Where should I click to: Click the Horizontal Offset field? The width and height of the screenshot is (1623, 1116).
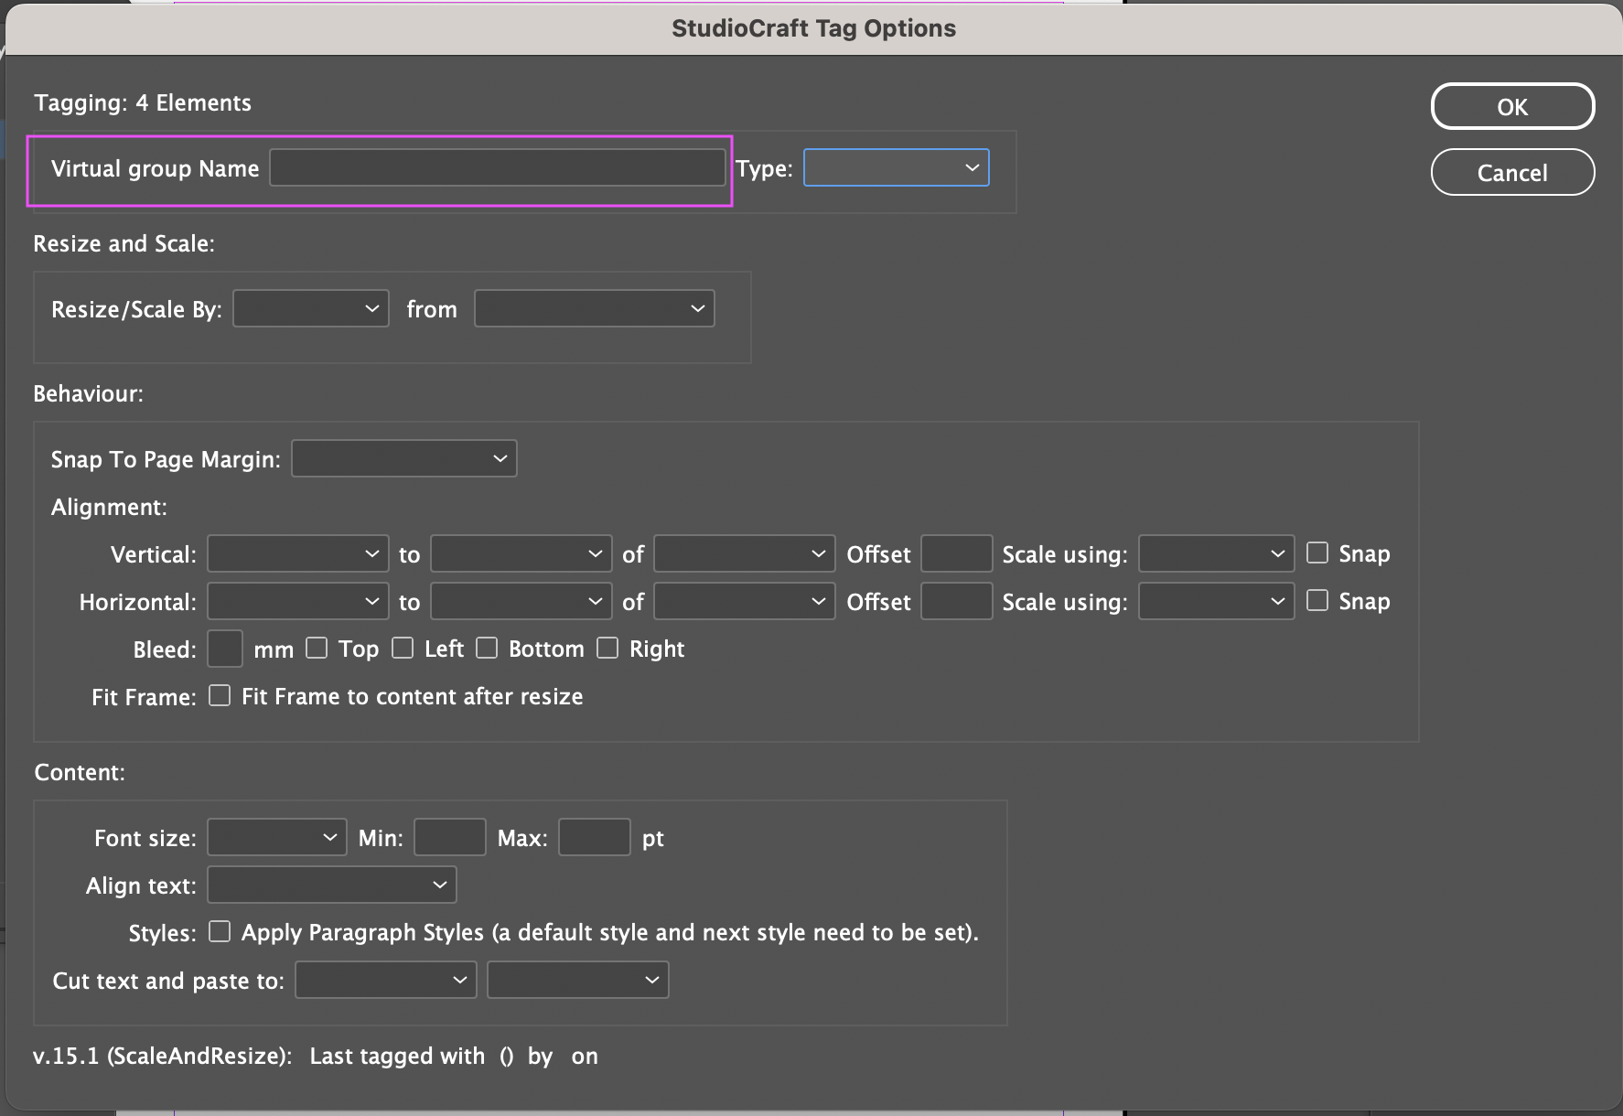click(x=956, y=602)
